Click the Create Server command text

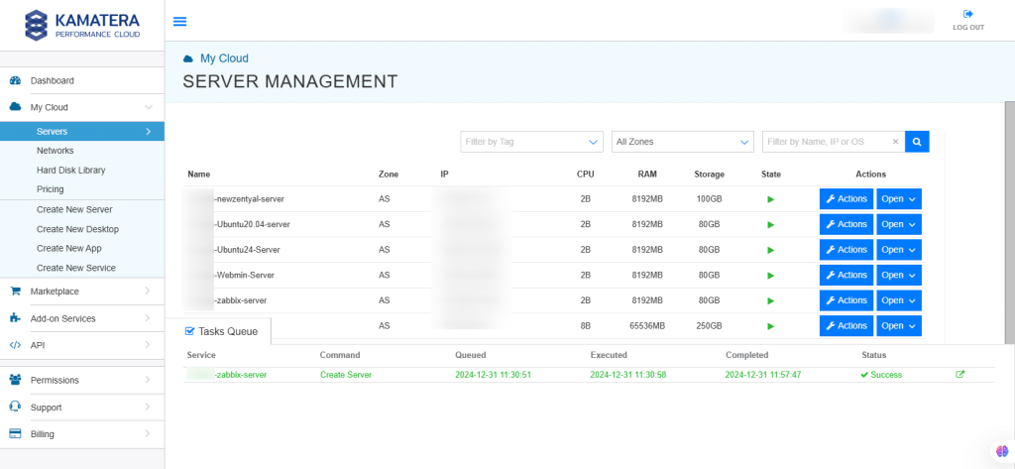tap(346, 375)
